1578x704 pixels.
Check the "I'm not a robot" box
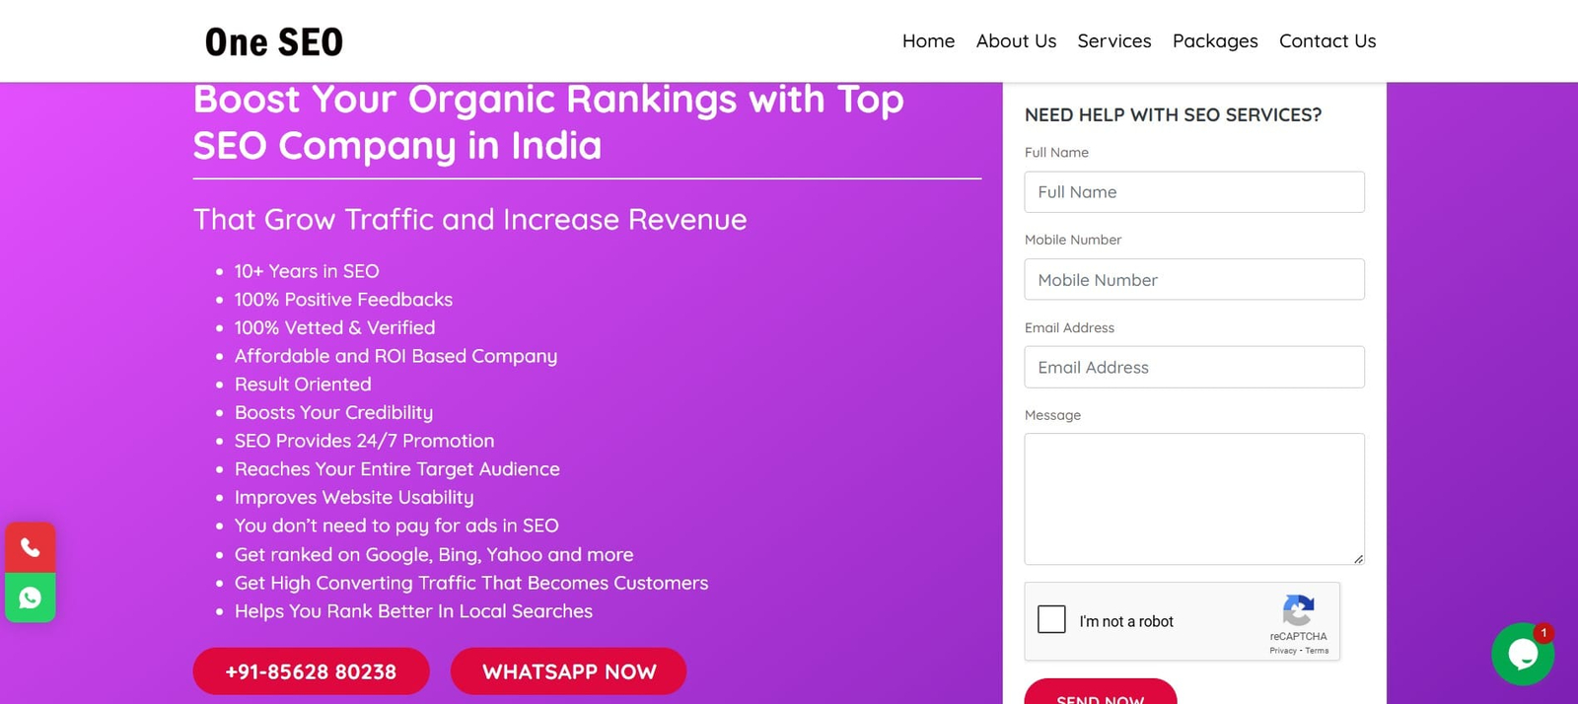click(1051, 619)
